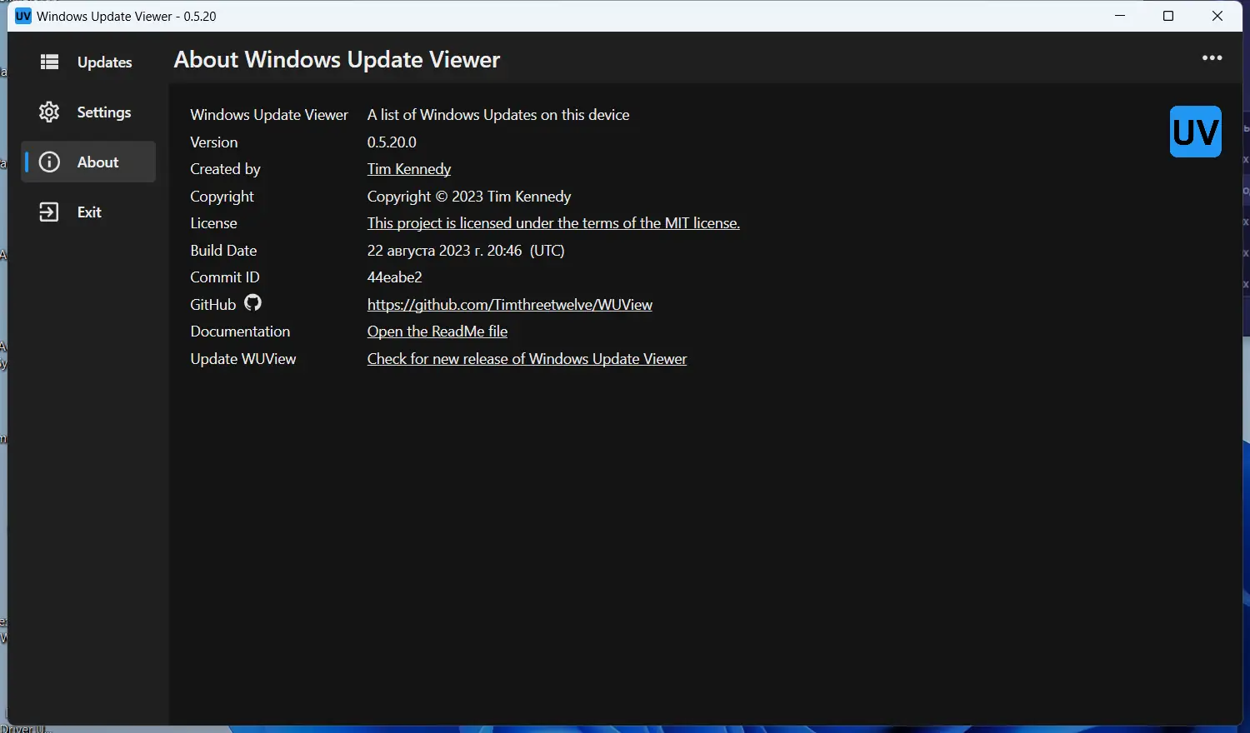This screenshot has height=733, width=1250.
Task: Click the 'Update WUView' row label
Action: [x=243, y=359]
